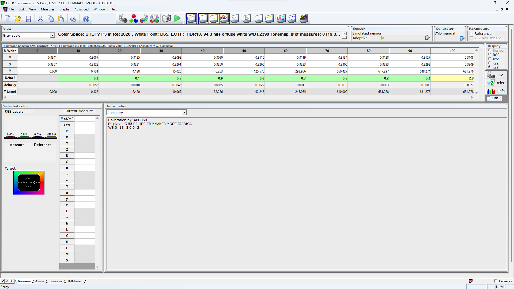The height and width of the screenshot is (289, 514).
Task: Switch to the Luminance tab
Action: [x=55, y=281]
